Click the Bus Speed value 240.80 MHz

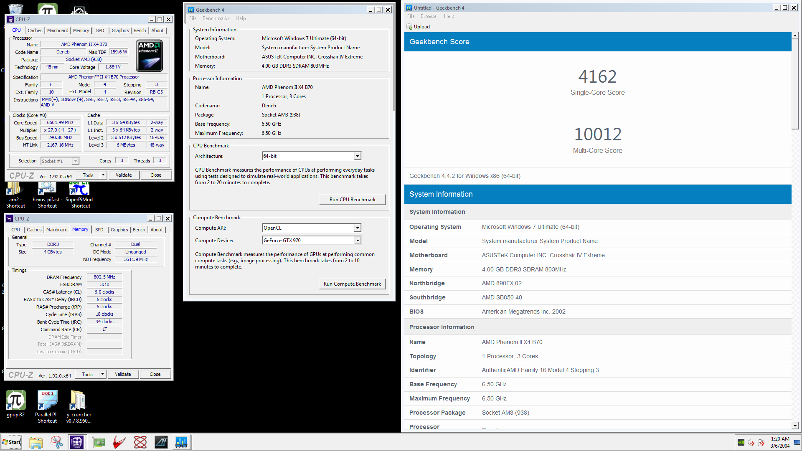coord(60,138)
